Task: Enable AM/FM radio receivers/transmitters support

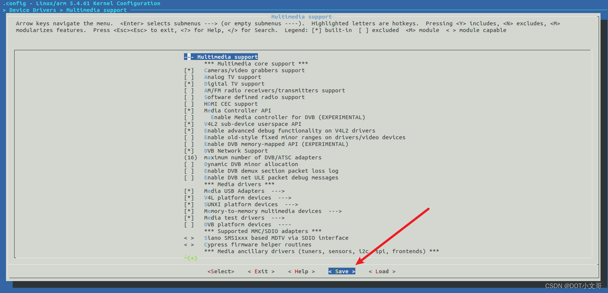Action: pos(189,90)
